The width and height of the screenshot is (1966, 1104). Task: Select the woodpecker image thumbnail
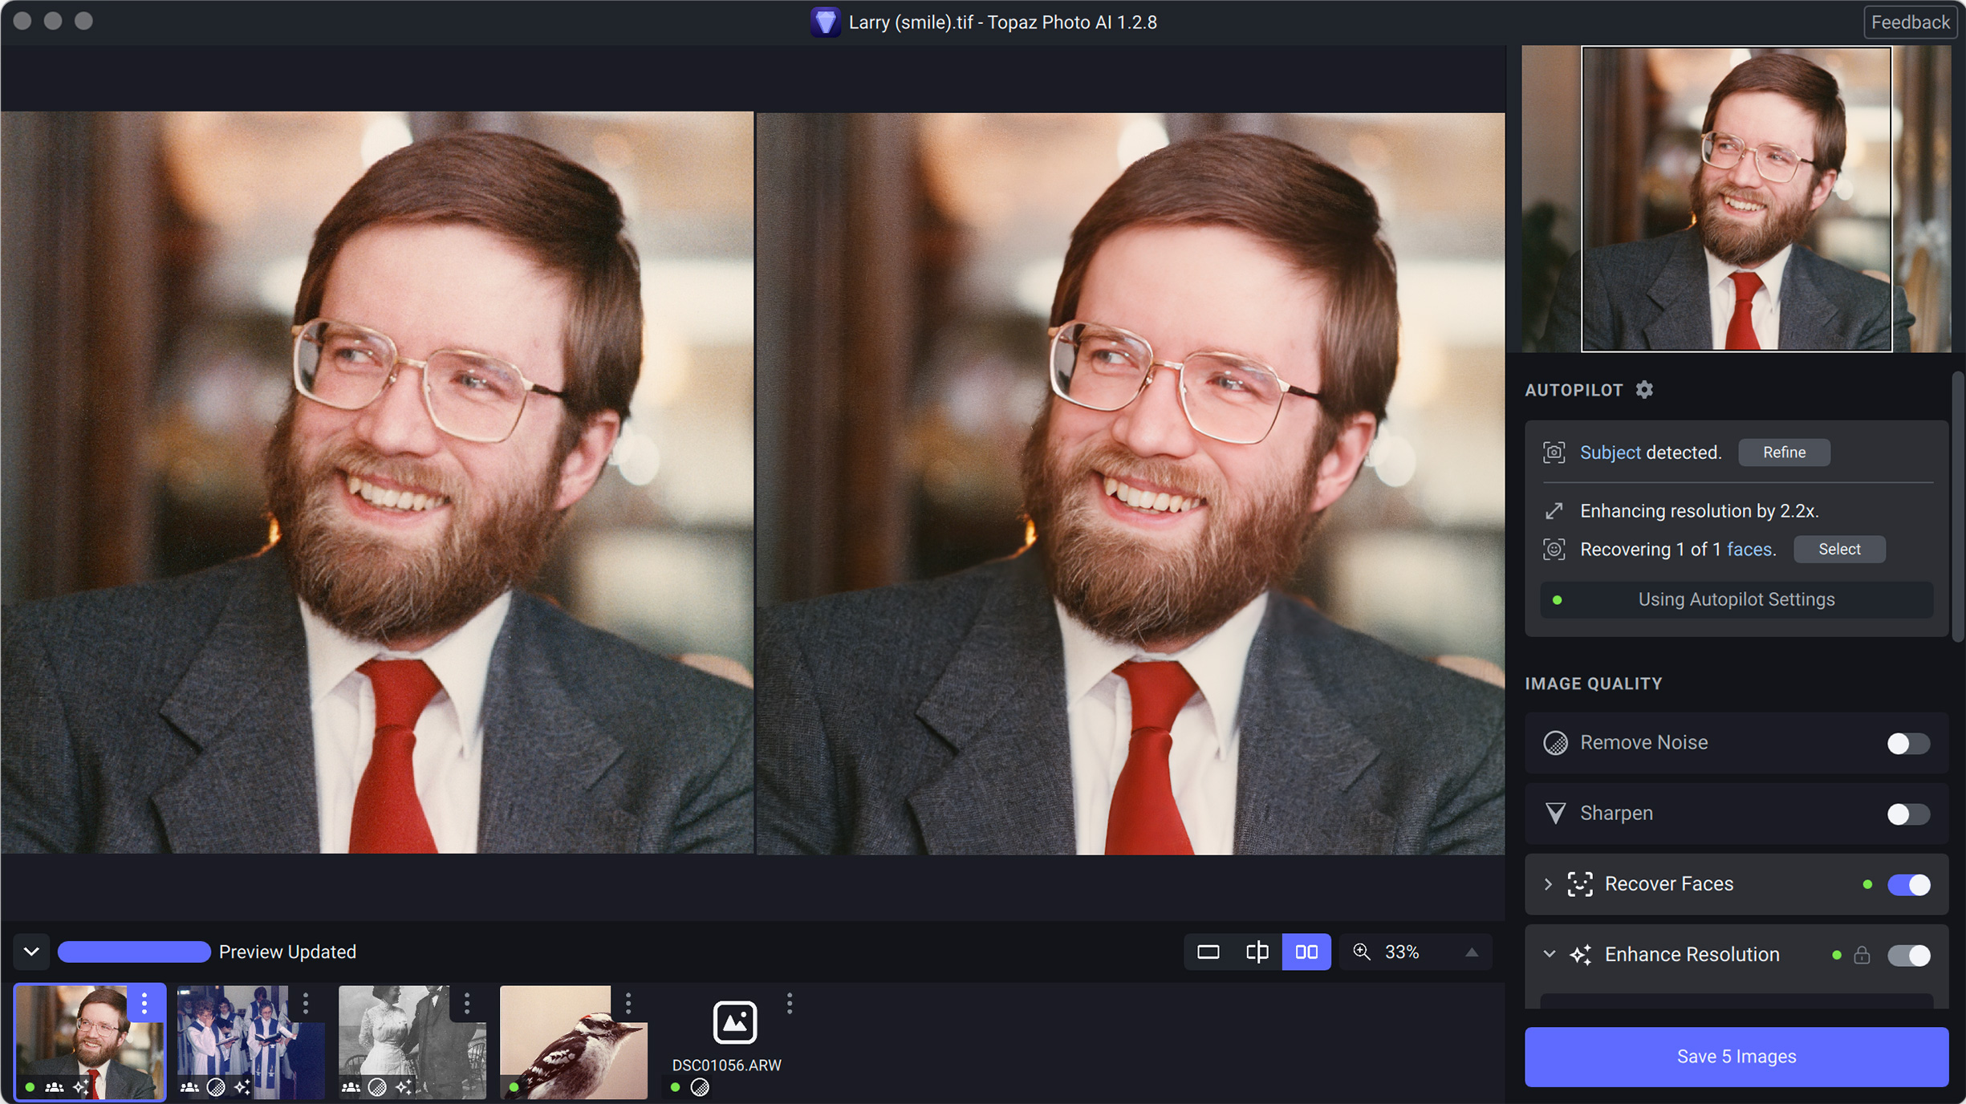pos(573,1043)
